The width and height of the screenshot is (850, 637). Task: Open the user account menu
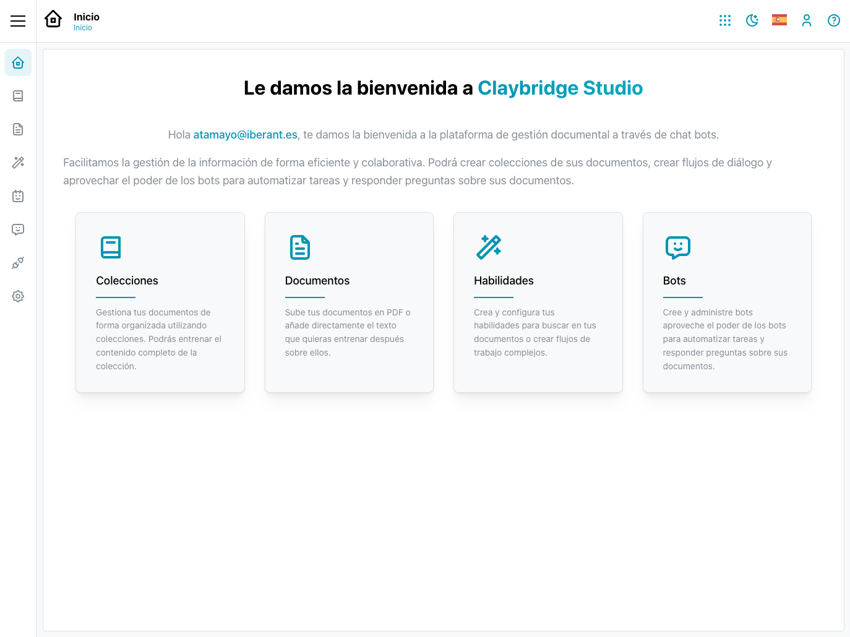click(807, 20)
